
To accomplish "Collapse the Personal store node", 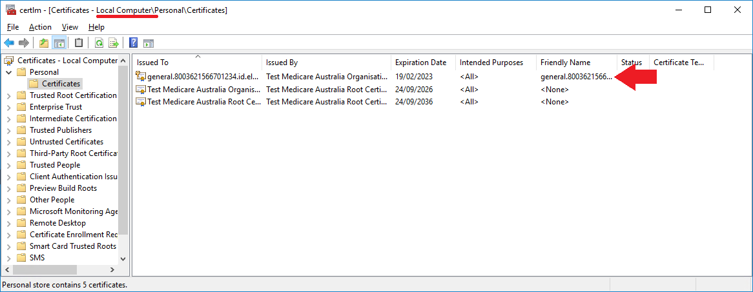I will pos(8,72).
